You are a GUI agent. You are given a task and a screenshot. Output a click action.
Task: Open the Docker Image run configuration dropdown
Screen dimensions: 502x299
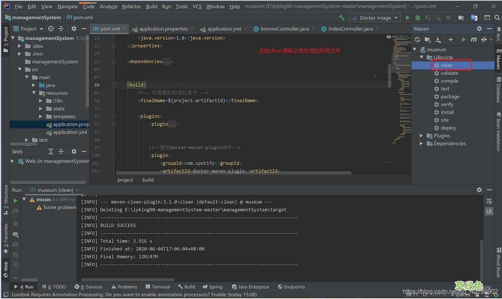(375, 18)
